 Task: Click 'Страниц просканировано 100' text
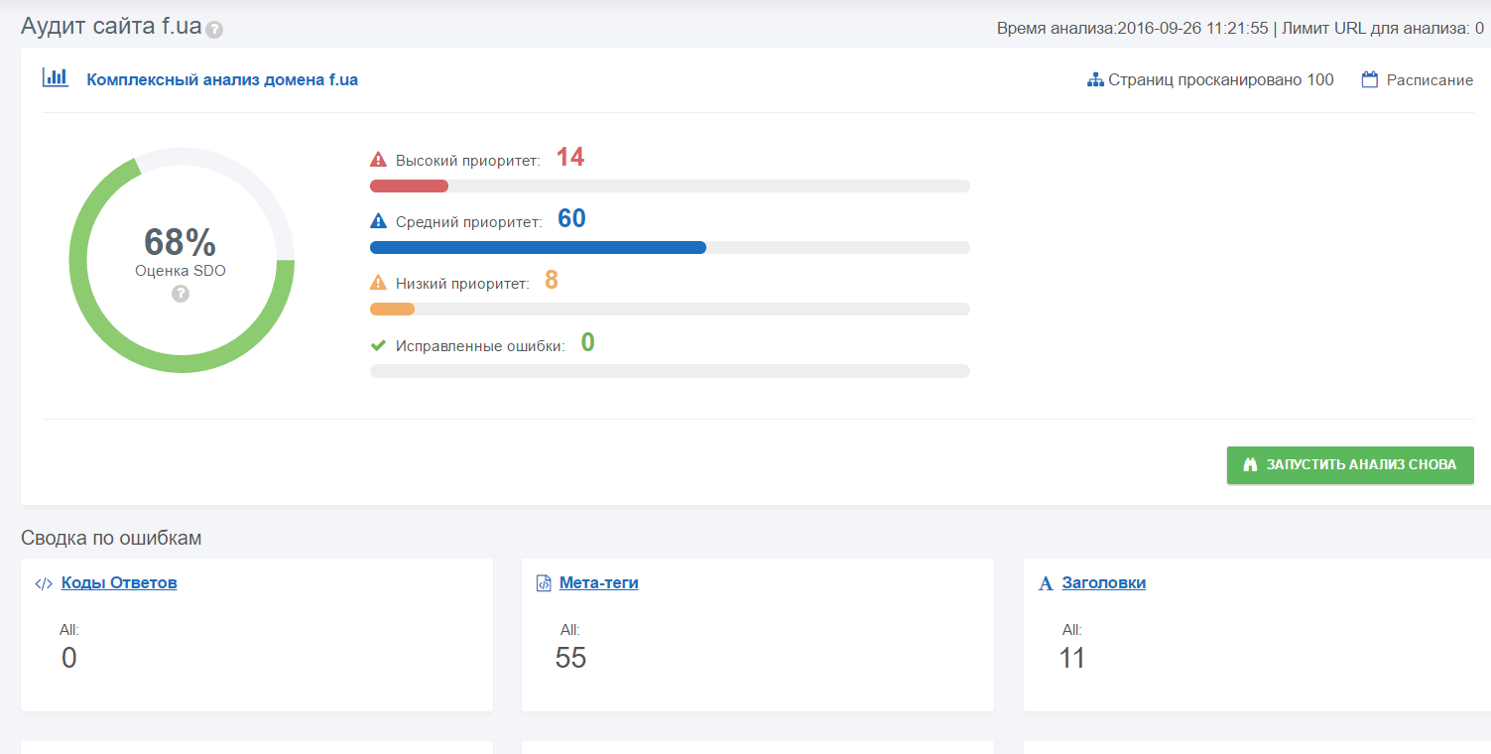click(1221, 80)
